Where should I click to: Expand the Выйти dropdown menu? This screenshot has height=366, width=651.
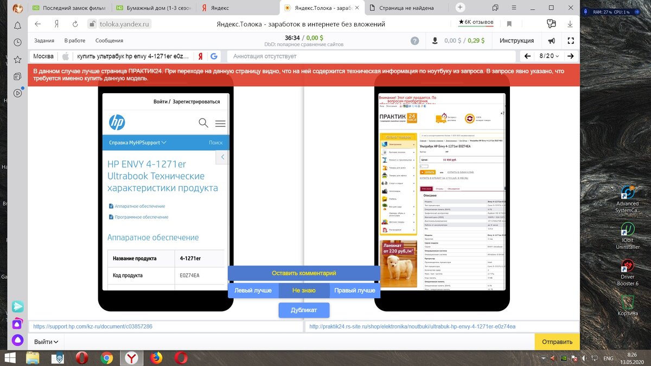(x=46, y=342)
